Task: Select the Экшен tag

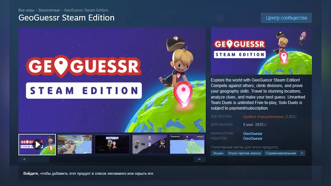Action: tap(218, 153)
